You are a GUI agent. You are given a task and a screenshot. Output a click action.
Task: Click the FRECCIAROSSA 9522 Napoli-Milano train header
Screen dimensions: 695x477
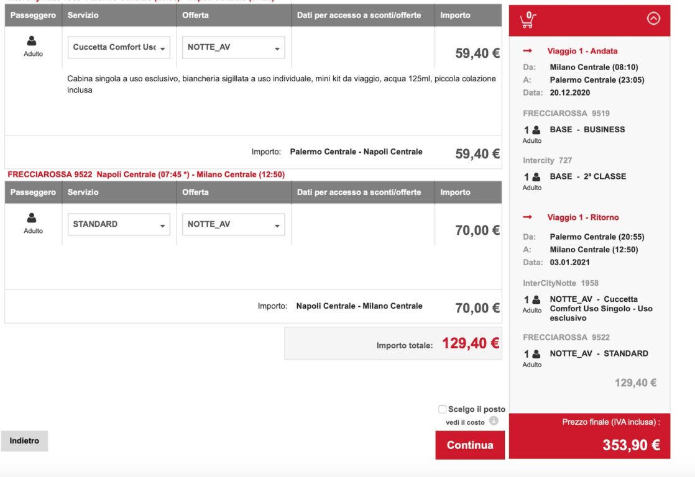[x=146, y=175]
